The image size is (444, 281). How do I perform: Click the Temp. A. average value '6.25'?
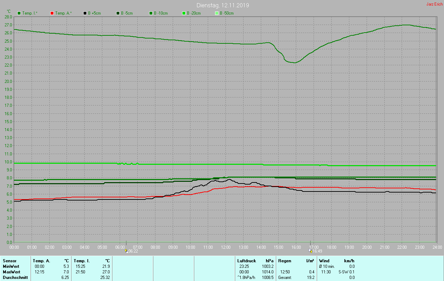pyautogui.click(x=66, y=277)
